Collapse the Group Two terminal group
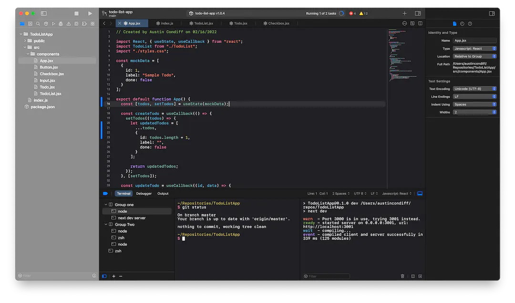The width and height of the screenshot is (515, 303). 106,224
